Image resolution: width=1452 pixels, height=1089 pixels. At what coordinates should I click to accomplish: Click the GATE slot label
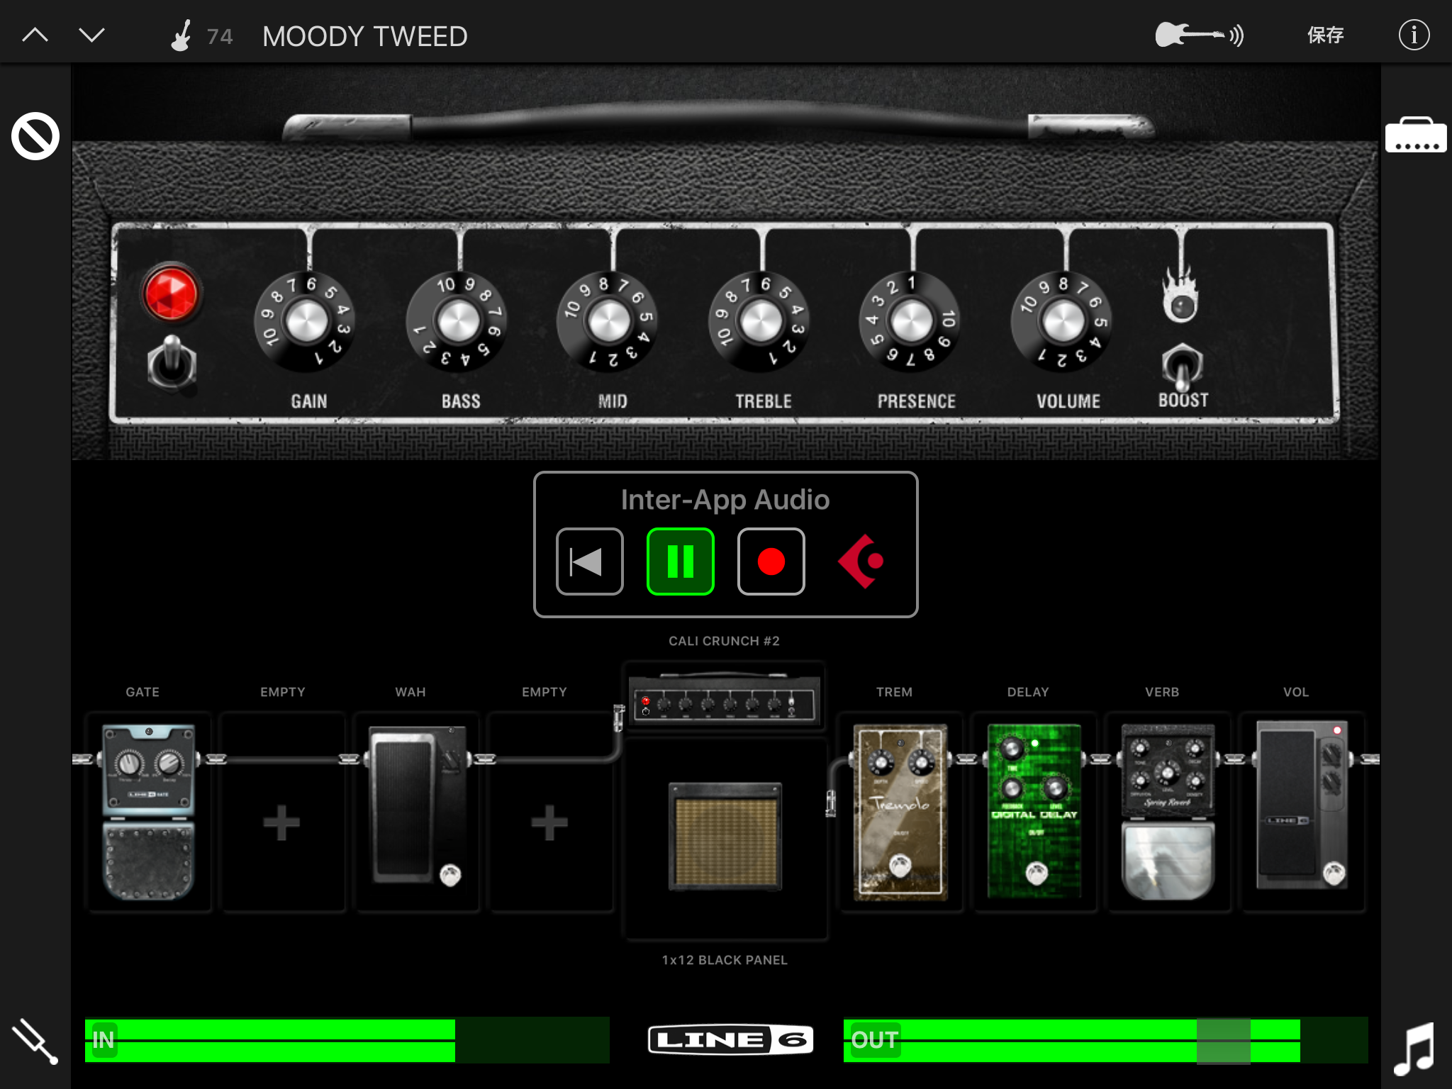coord(143,692)
